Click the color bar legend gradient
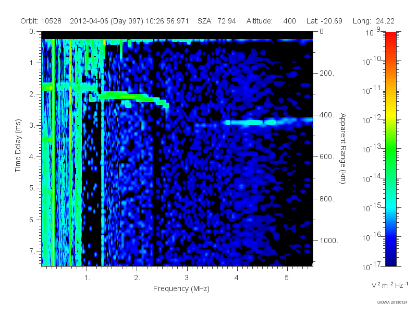The height and width of the screenshot is (313, 417). [x=390, y=149]
